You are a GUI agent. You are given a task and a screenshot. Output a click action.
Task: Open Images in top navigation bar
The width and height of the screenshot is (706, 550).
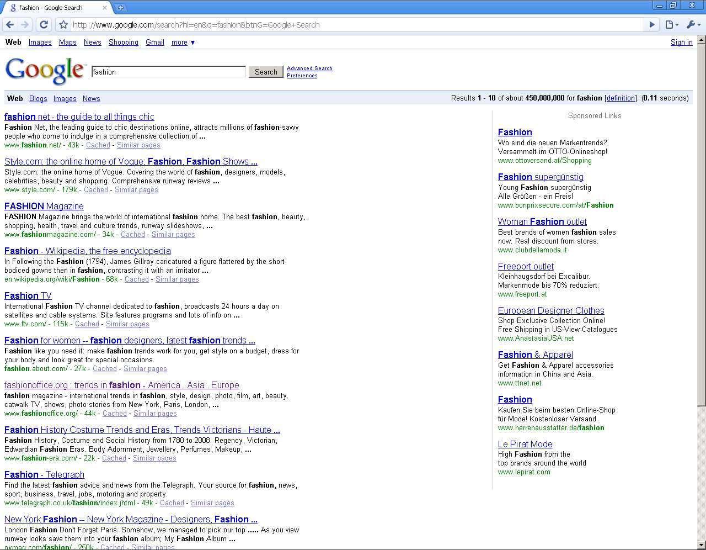(40, 43)
